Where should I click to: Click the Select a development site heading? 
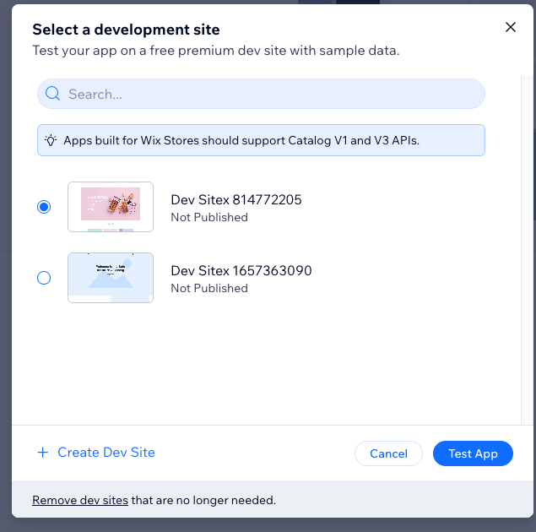tap(126, 30)
